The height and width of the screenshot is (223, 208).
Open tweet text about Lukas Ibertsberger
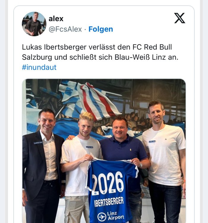pyautogui.click(x=100, y=52)
